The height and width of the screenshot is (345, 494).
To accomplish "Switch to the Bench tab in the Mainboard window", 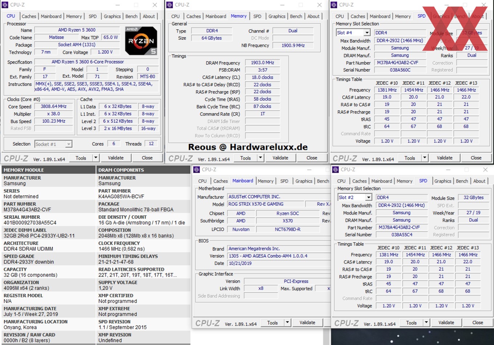I will [x=323, y=181].
